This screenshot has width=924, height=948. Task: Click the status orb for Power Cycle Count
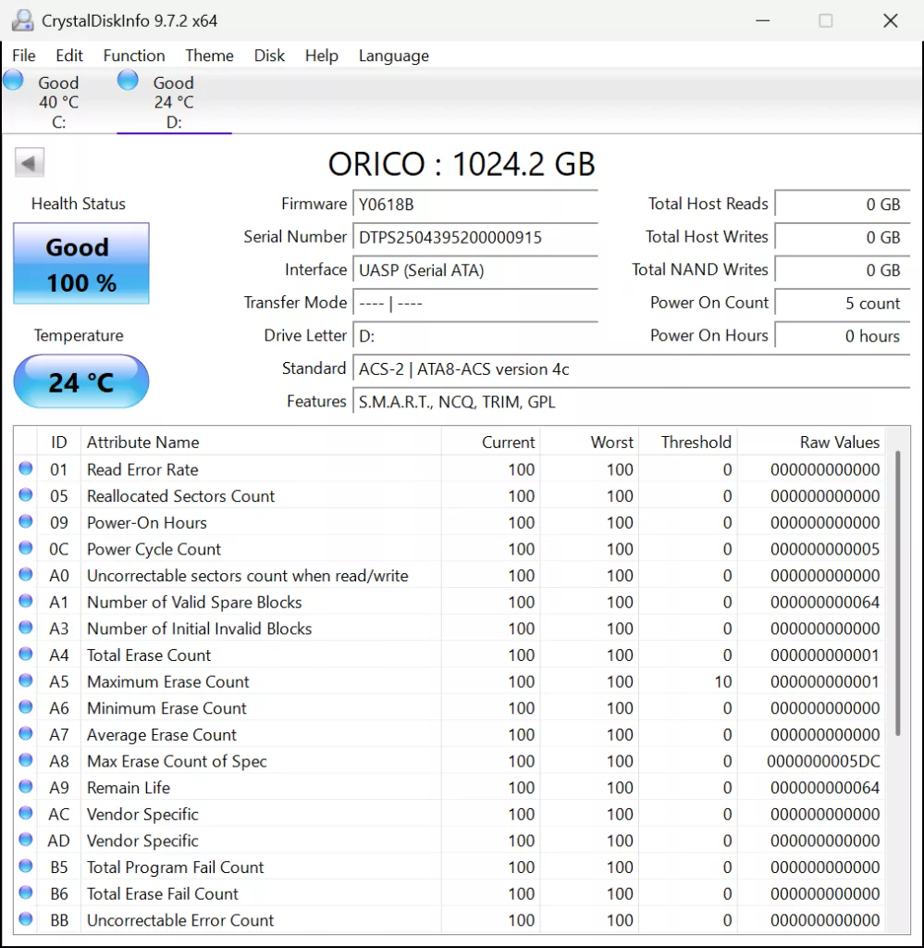point(26,549)
